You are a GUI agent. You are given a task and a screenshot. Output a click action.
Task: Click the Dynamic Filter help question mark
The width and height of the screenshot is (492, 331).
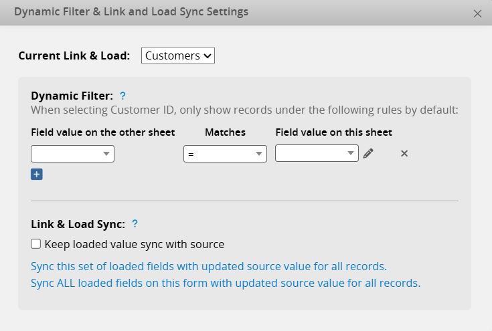point(122,96)
